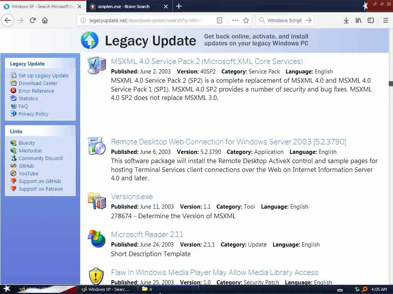Image resolution: width=393 pixels, height=294 pixels.
Task: Open Flaw In Windows Media Player link
Action: 215,272
